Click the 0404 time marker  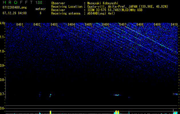click(x=71, y=25)
